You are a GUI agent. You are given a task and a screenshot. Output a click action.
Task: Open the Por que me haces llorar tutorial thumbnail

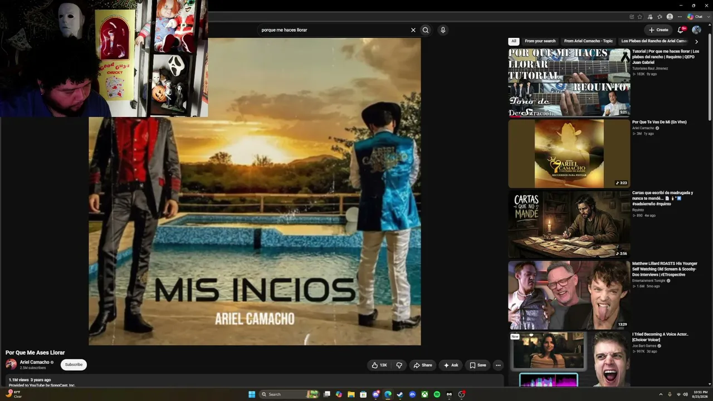coord(569,82)
